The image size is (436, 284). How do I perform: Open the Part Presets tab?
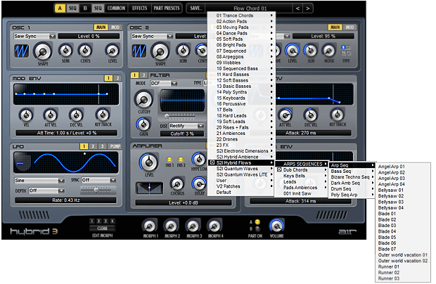(167, 8)
